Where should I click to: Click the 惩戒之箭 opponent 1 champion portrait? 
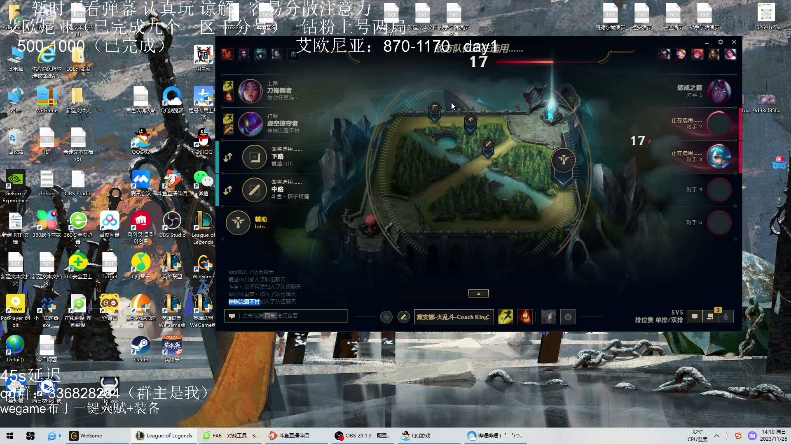tap(719, 91)
